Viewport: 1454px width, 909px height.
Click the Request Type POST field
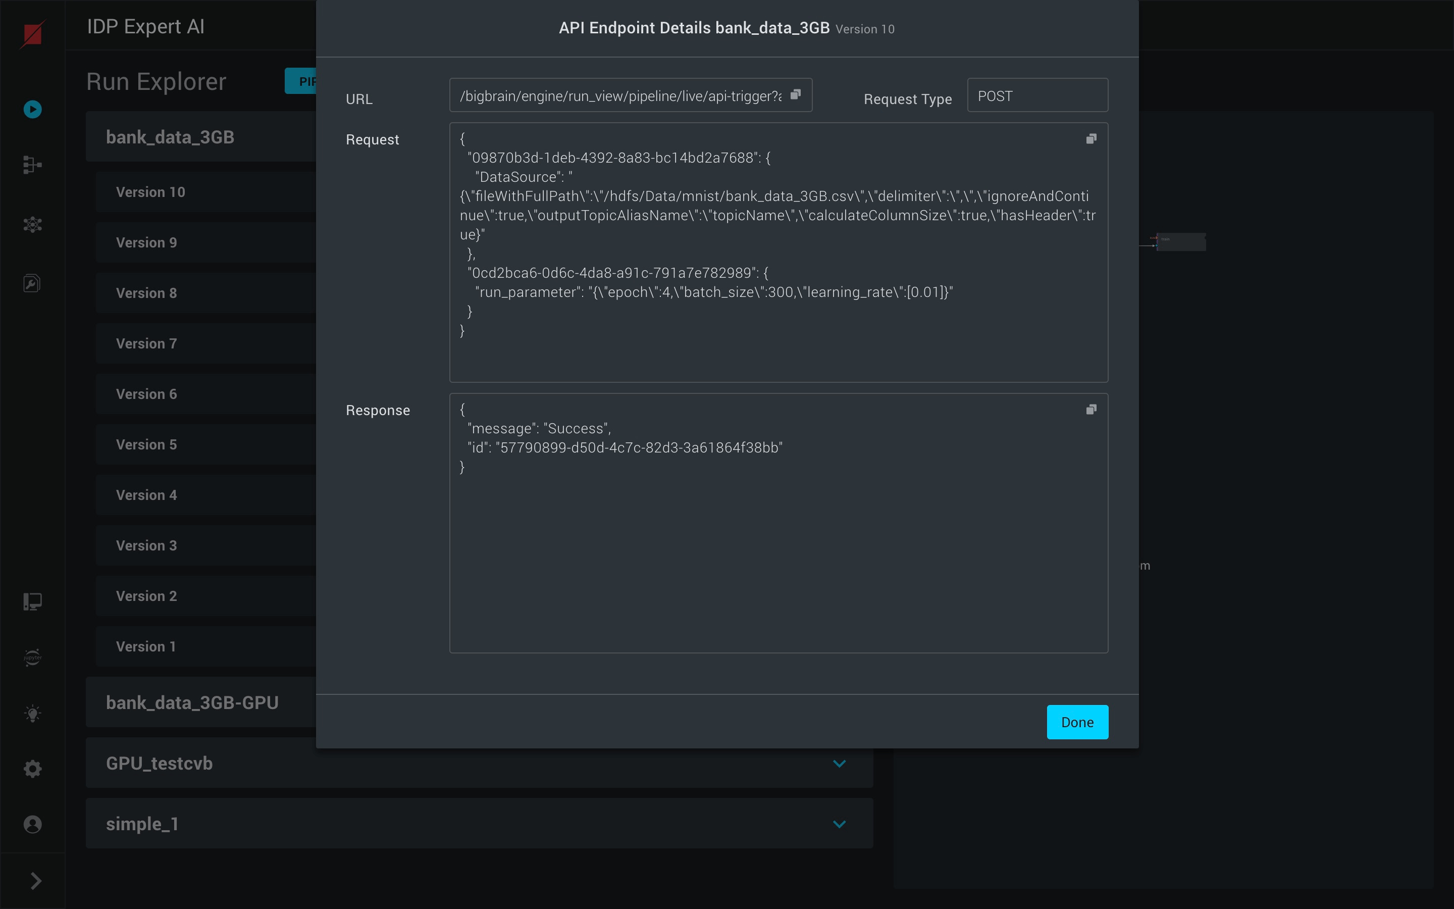pos(1037,96)
